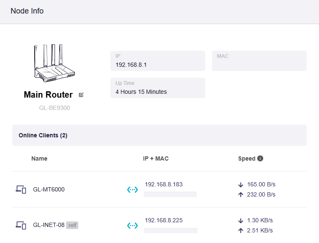Click the upload arrow next to 2.51 KB/s
Viewport: 319px width, 243px height.
click(x=241, y=231)
